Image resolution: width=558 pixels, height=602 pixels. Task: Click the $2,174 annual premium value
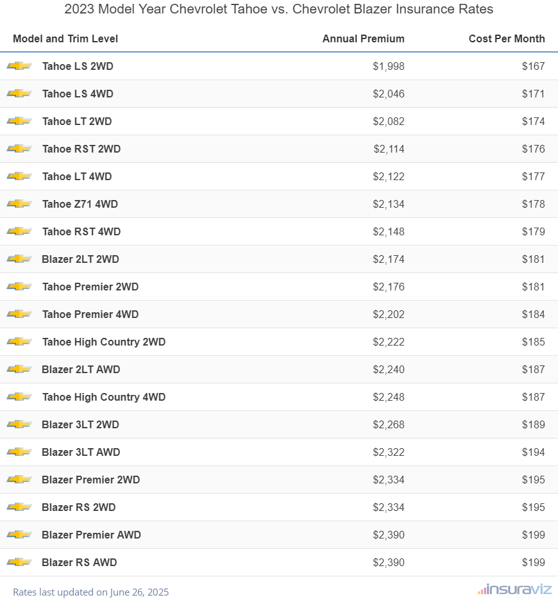coord(389,259)
